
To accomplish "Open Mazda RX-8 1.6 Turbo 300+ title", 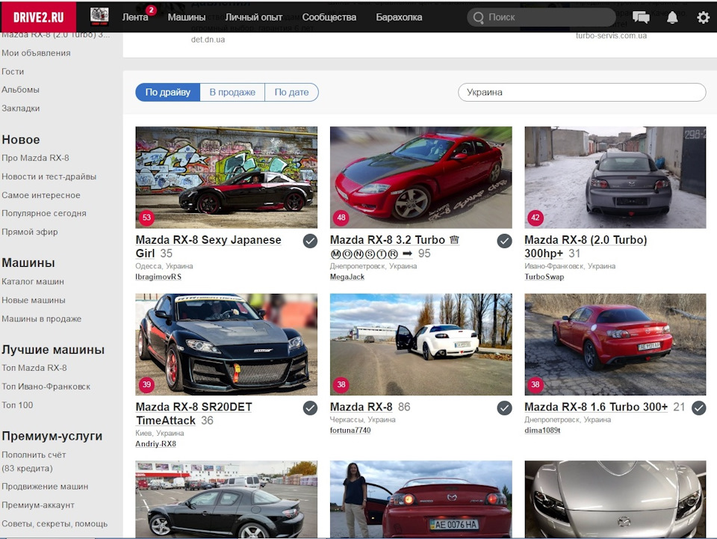I will coord(596,407).
